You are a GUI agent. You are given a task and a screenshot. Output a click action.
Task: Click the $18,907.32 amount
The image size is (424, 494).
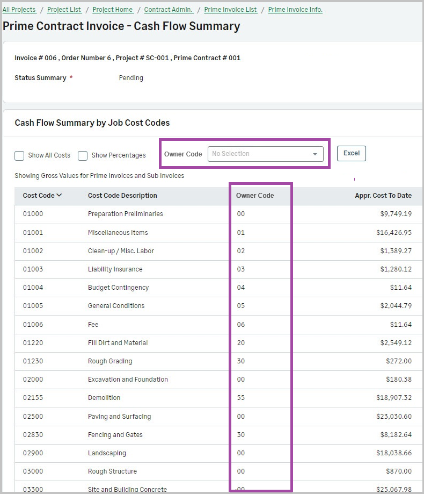[394, 398]
